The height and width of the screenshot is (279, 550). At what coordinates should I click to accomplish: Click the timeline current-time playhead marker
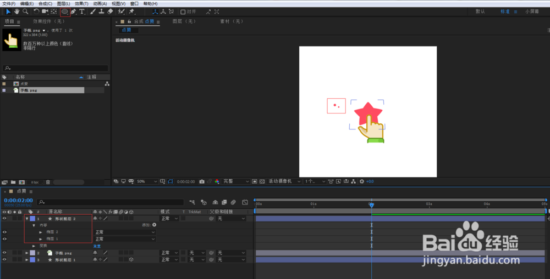click(371, 205)
